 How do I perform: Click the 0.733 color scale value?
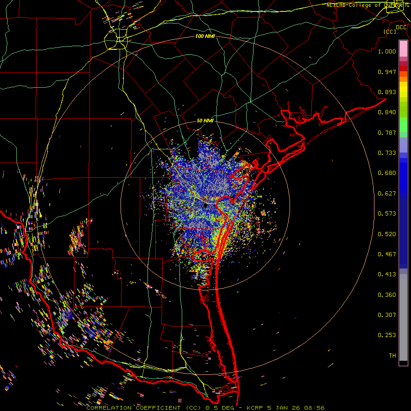387,153
